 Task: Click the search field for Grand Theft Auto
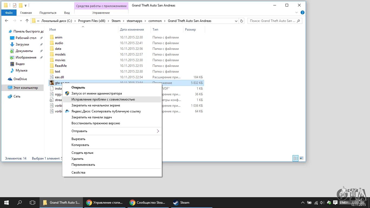point(275,21)
